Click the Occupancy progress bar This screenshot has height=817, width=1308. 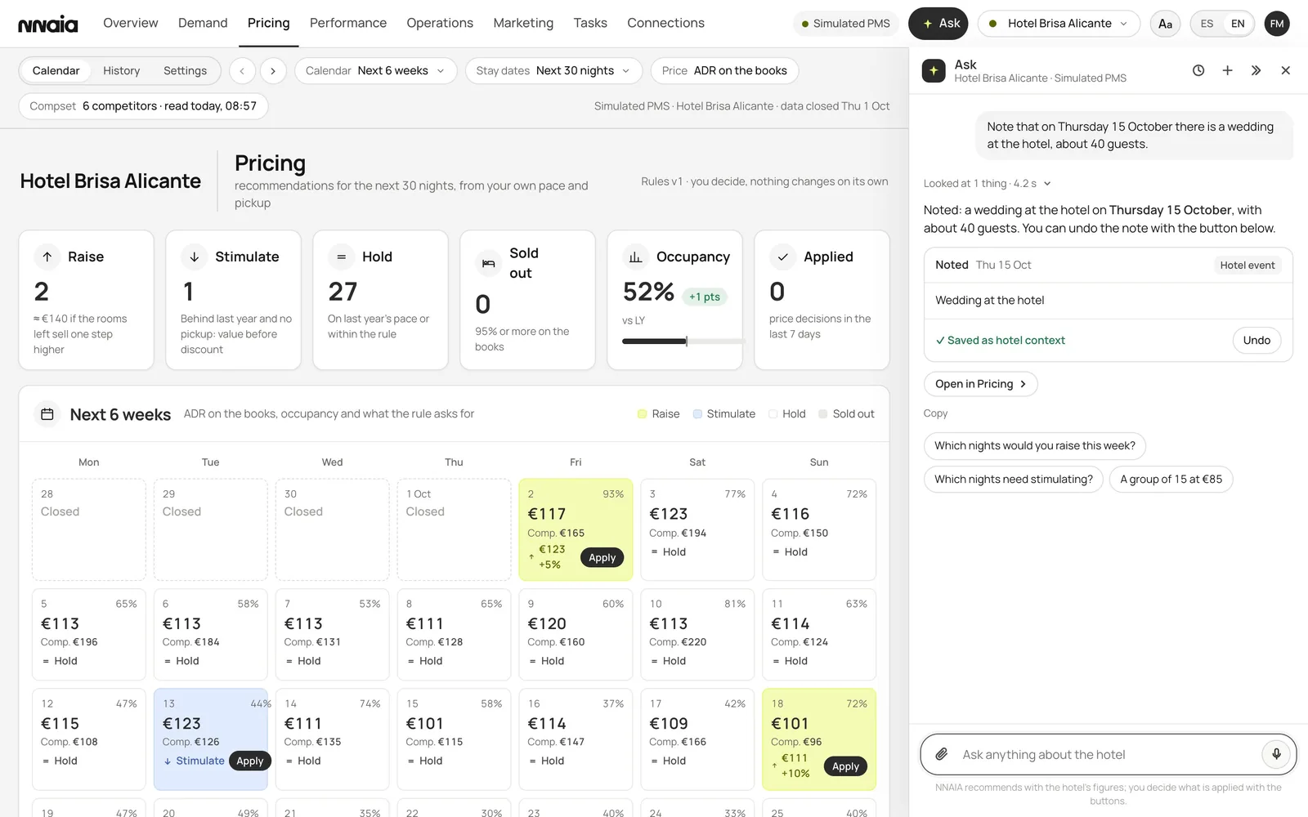(683, 342)
